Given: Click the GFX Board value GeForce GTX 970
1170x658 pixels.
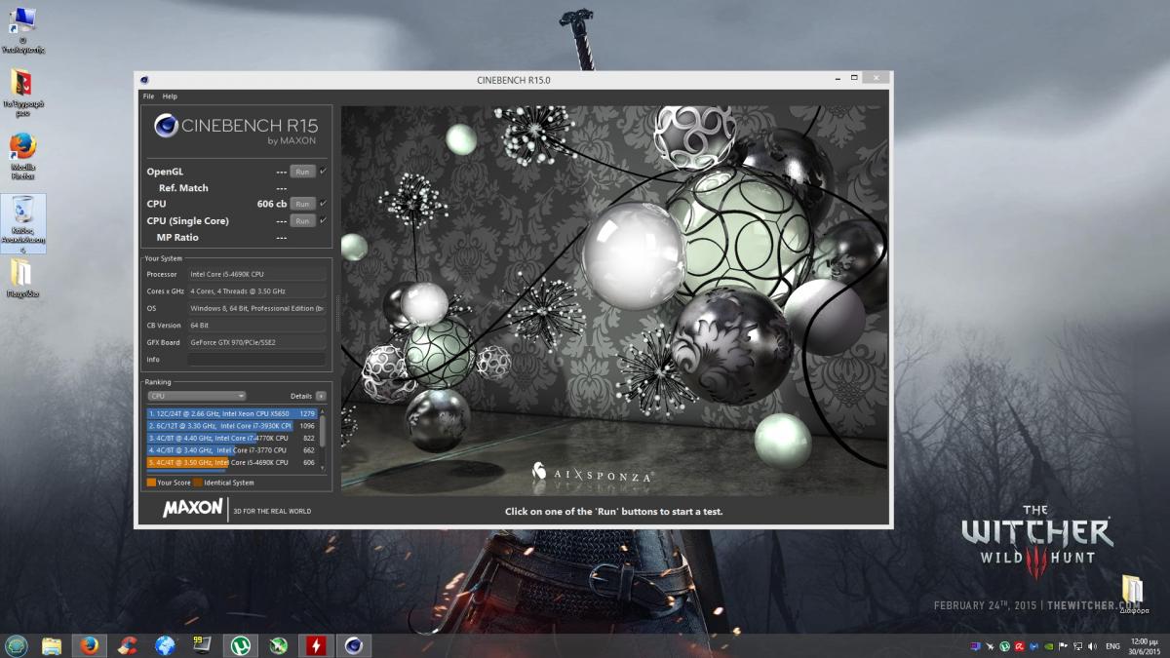Looking at the screenshot, I should point(257,342).
